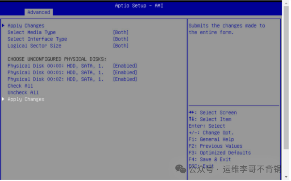
Task: Click Physical Disk 00:02 label text
Action: click(55, 79)
